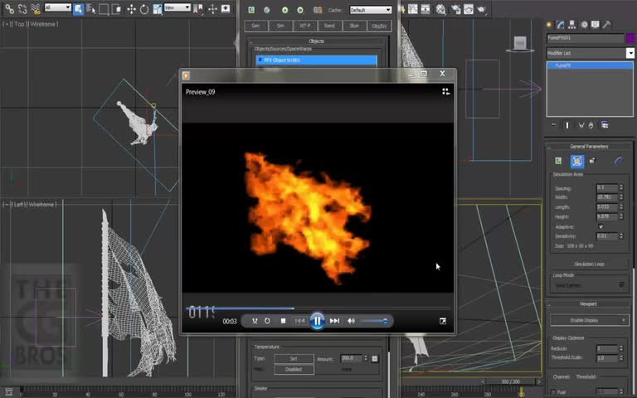Switch to the Sim tab

280,26
